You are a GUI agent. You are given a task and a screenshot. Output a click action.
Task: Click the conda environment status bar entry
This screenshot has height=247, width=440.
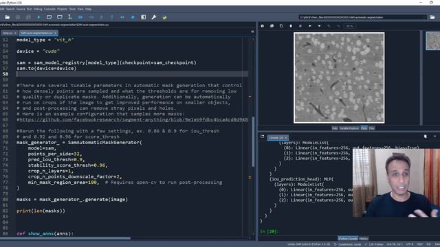309,244
